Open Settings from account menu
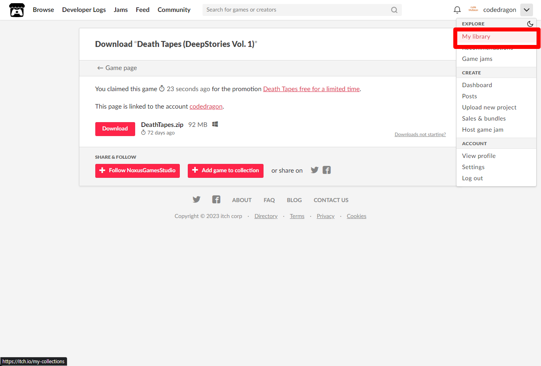This screenshot has width=541, height=366. coord(496,167)
